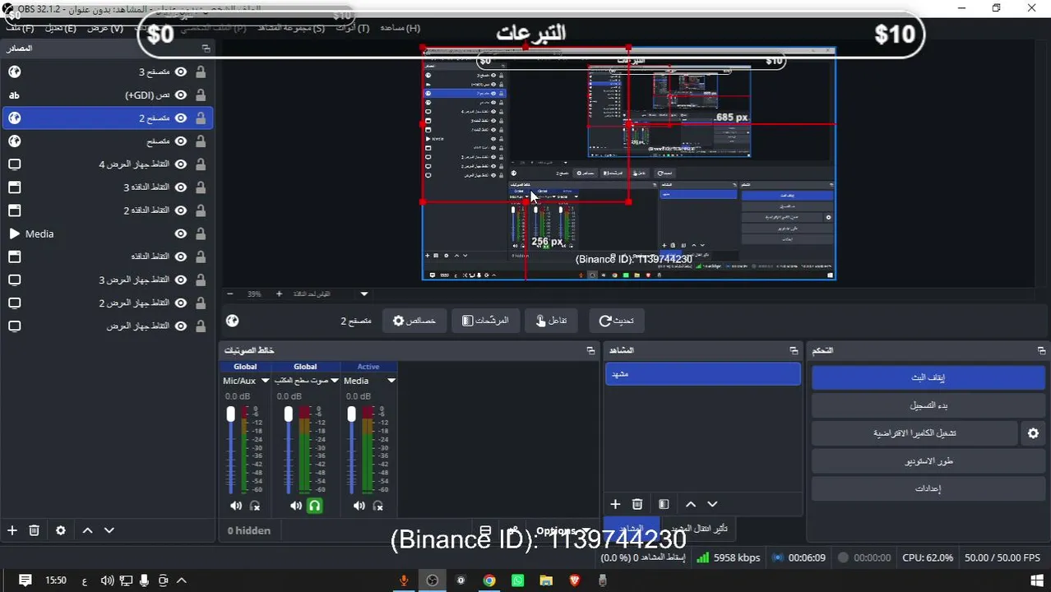Viewport: 1051px width, 592px height.
Task: Enter studio mode طور الاستوديو
Action: pos(928,461)
